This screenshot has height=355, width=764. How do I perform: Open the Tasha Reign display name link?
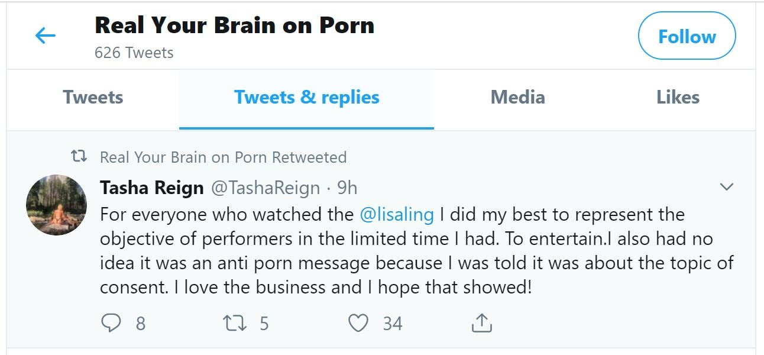click(152, 188)
